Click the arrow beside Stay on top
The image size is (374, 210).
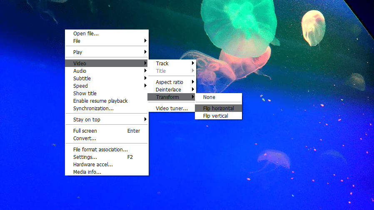click(145, 119)
